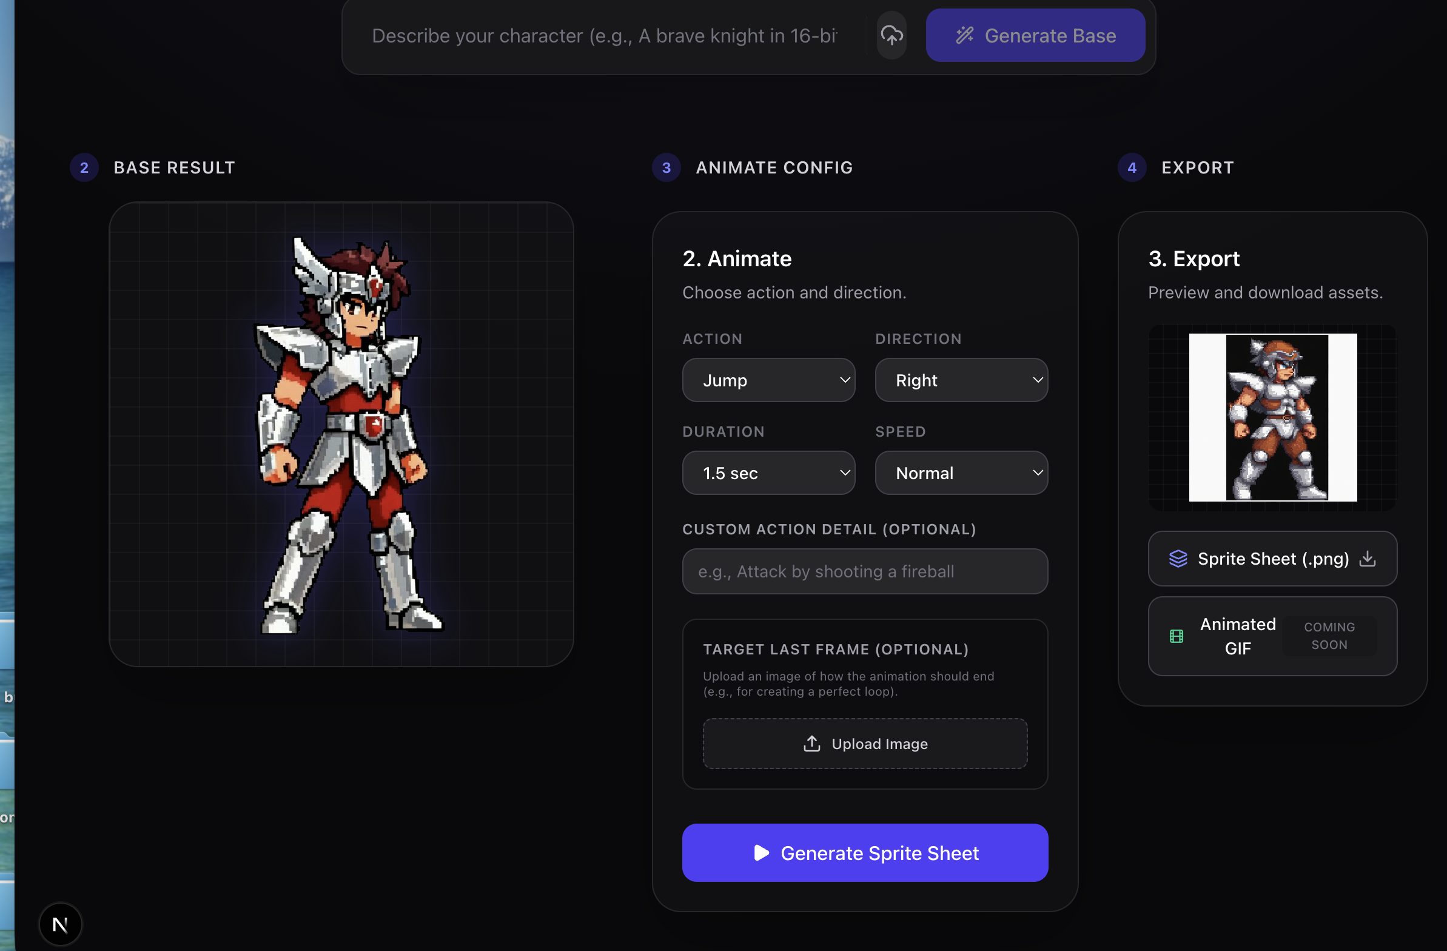Open the Duration dropdown set to 1.5 sec
This screenshot has height=951, width=1447.
tap(768, 472)
